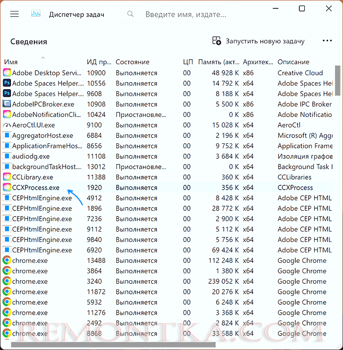Click PID 13012 cell
The width and height of the screenshot is (343, 350).
96,166
